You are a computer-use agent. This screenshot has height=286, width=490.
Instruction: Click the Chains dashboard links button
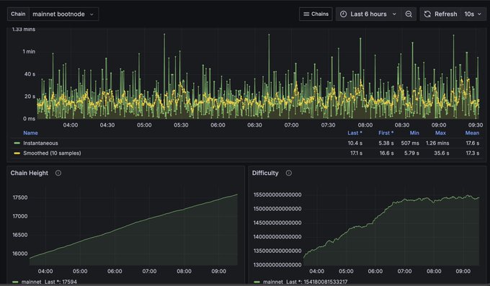click(x=316, y=14)
